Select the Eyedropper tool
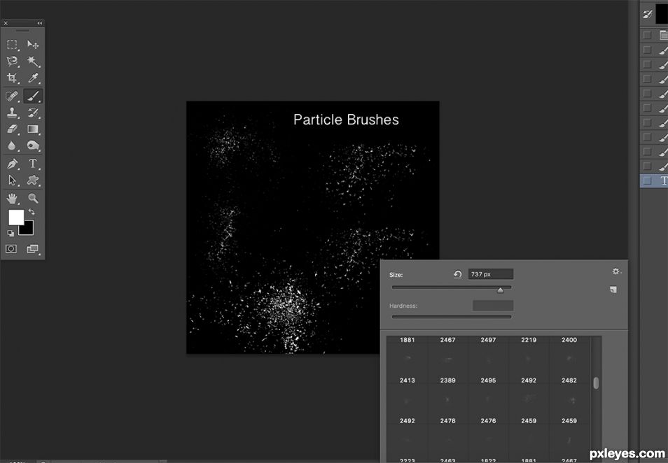The height and width of the screenshot is (463, 668). click(x=33, y=78)
